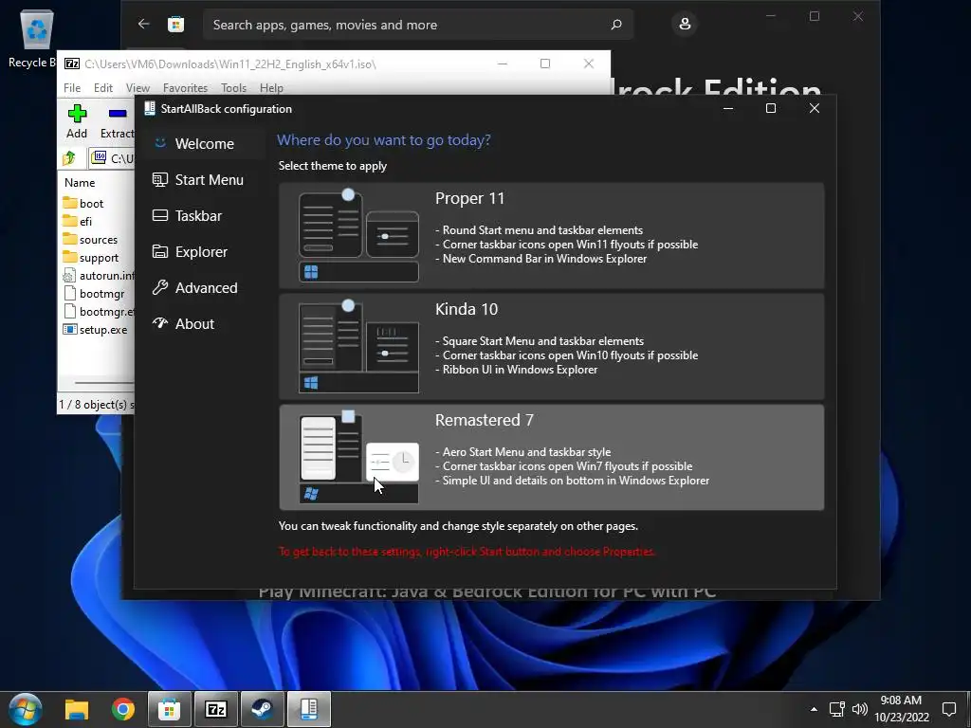The image size is (971, 728).
Task: Click the Windows 7 style Start button
Action: pos(26,709)
